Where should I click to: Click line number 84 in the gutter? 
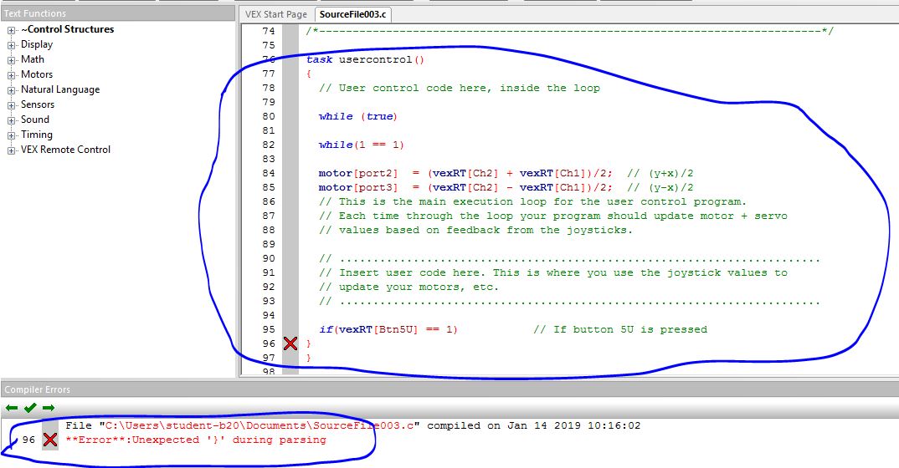coord(269,173)
